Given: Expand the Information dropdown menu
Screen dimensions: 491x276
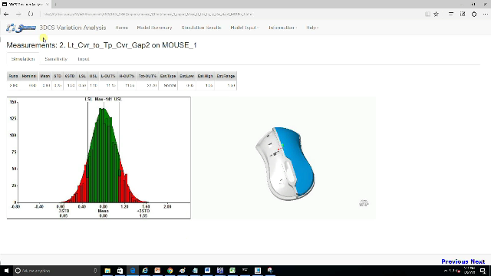Looking at the screenshot, I should tap(283, 28).
